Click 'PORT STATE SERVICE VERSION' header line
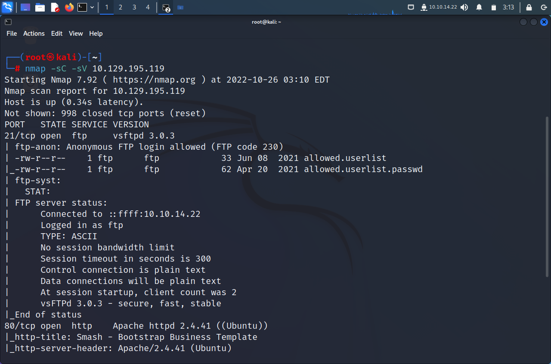This screenshot has height=364, width=551. pos(77,124)
